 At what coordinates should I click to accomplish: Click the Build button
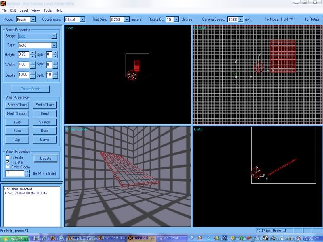tap(44, 131)
